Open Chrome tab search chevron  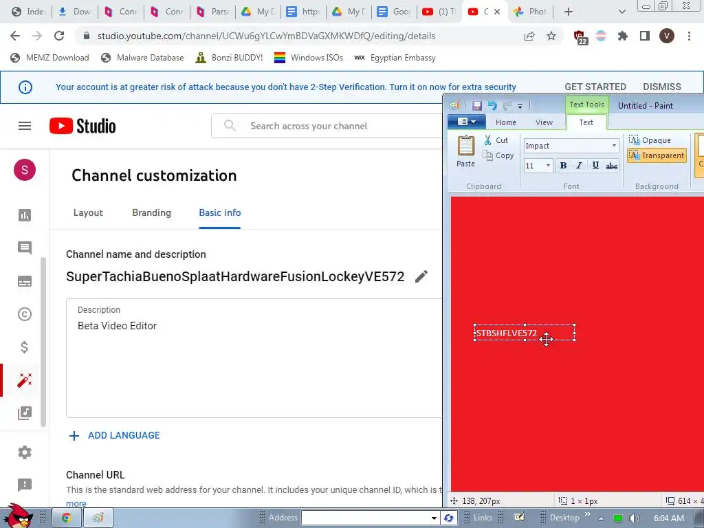tap(621, 12)
